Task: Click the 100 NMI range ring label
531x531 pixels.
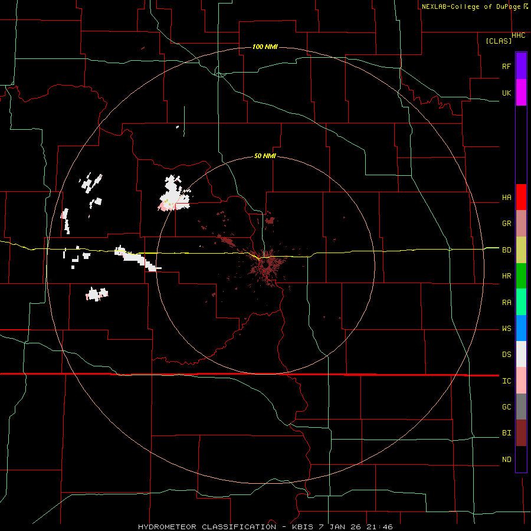Action: pyautogui.click(x=265, y=47)
